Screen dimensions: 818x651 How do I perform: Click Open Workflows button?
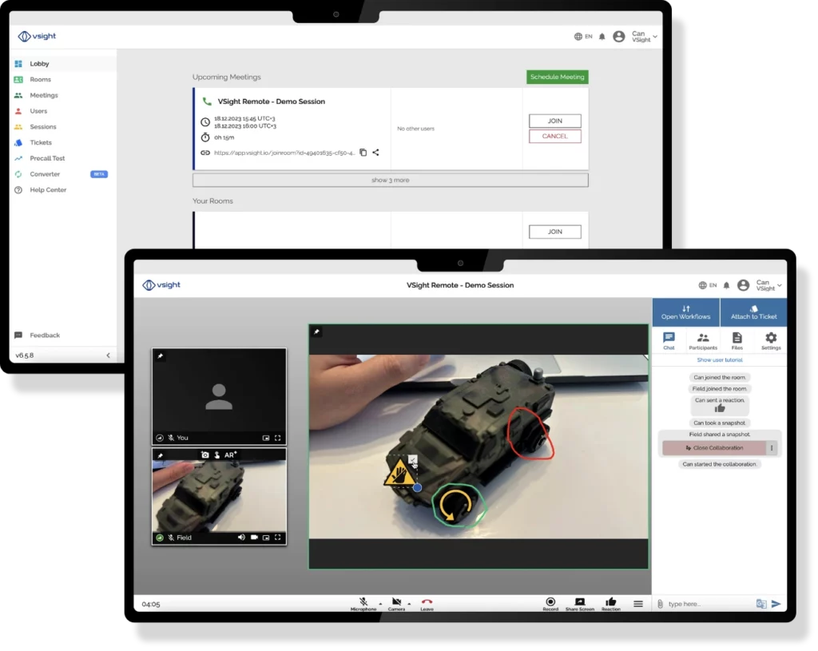click(x=685, y=312)
